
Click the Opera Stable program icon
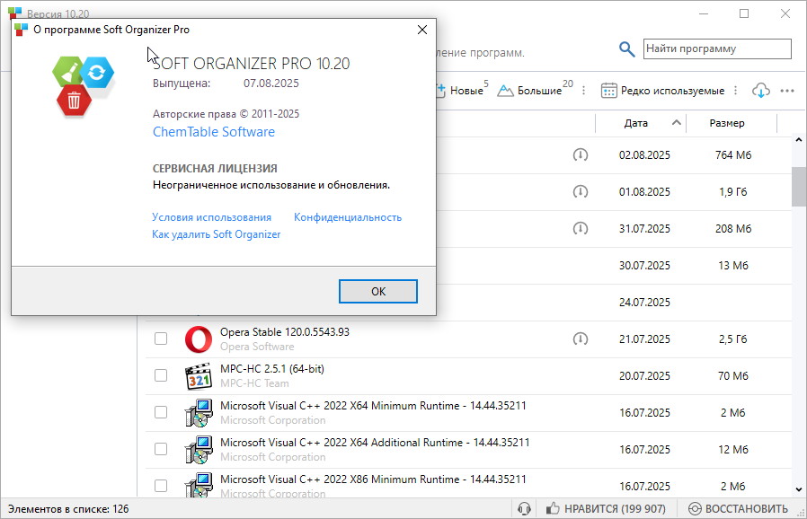198,339
